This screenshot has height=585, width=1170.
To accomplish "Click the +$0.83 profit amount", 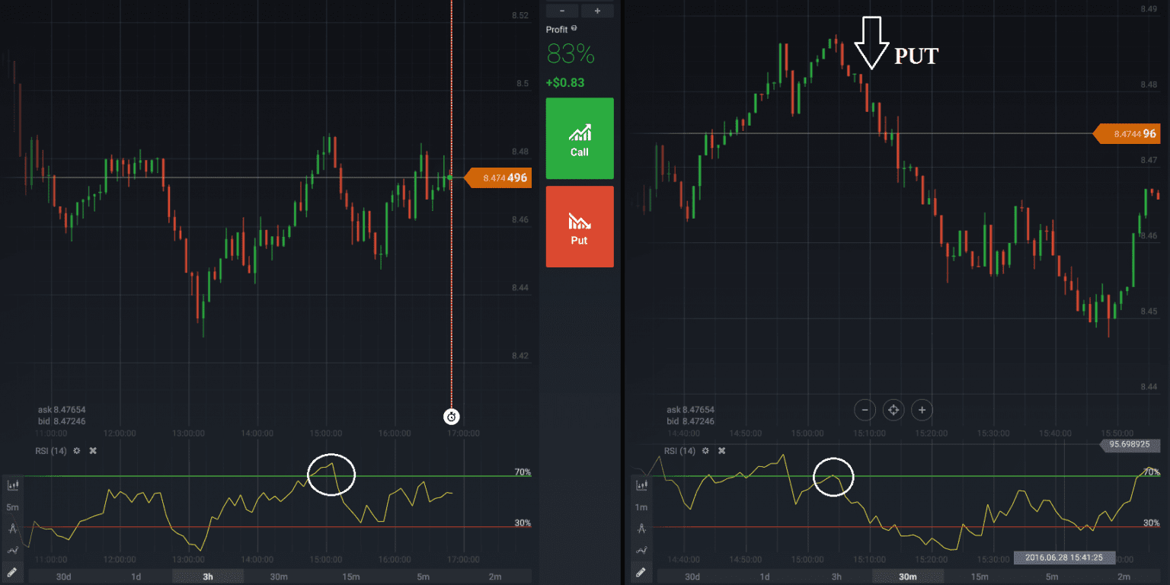I will click(x=565, y=82).
